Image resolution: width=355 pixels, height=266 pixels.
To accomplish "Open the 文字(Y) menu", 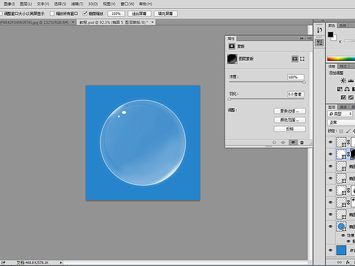I will [x=43, y=4].
